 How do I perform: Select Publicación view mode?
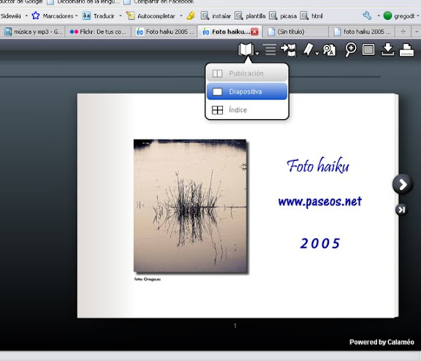pos(247,73)
